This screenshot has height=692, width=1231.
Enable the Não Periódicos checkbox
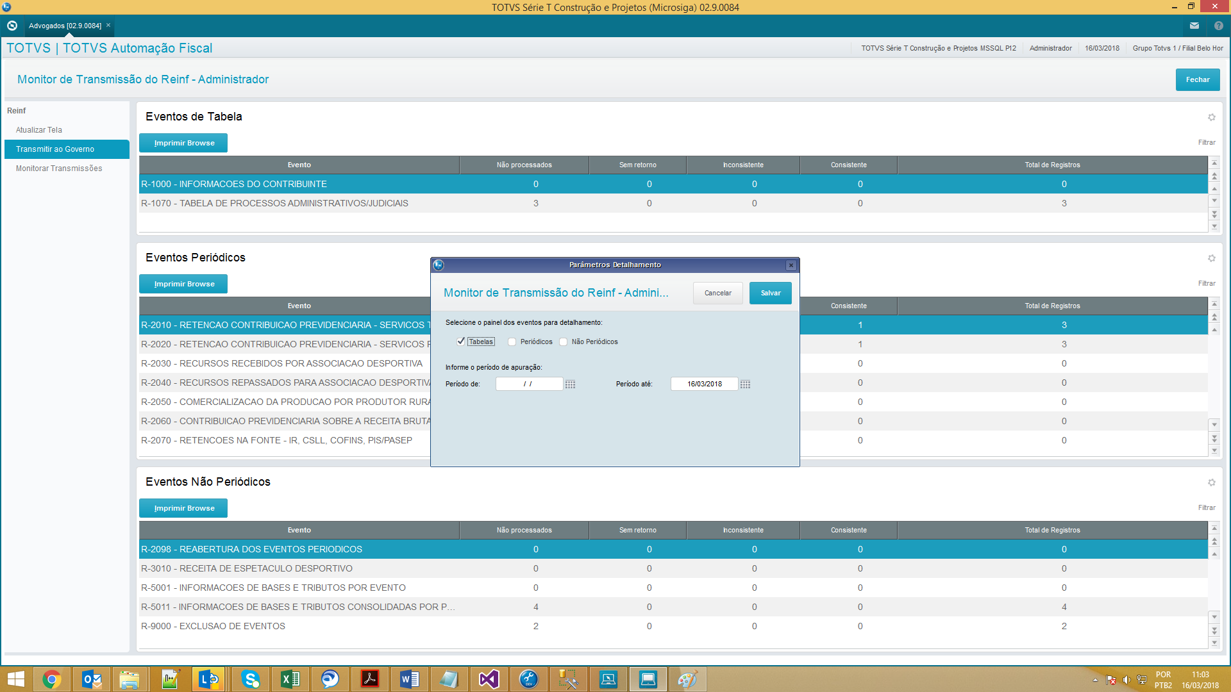(563, 342)
